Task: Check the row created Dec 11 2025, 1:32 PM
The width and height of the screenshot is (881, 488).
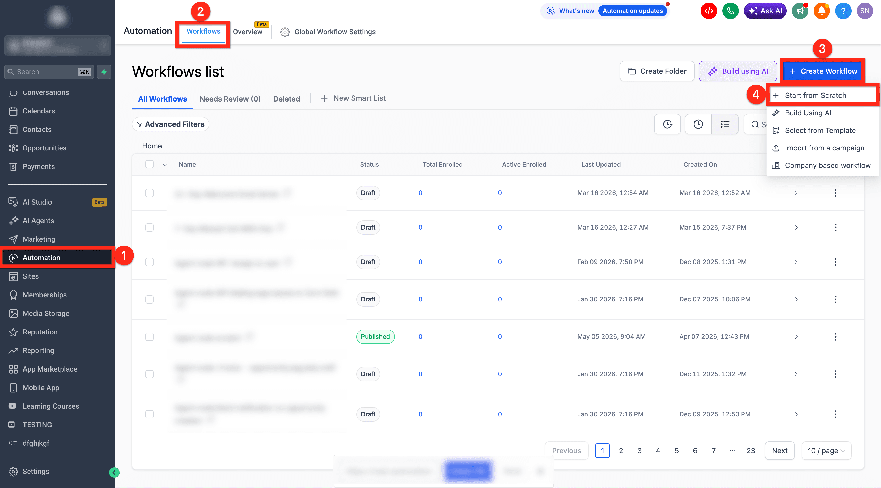Action: pos(149,374)
